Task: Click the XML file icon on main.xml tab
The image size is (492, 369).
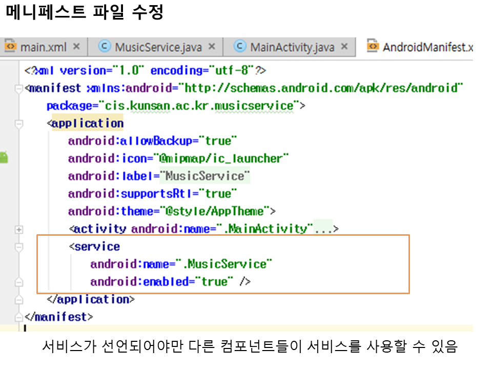Action: pos(10,47)
